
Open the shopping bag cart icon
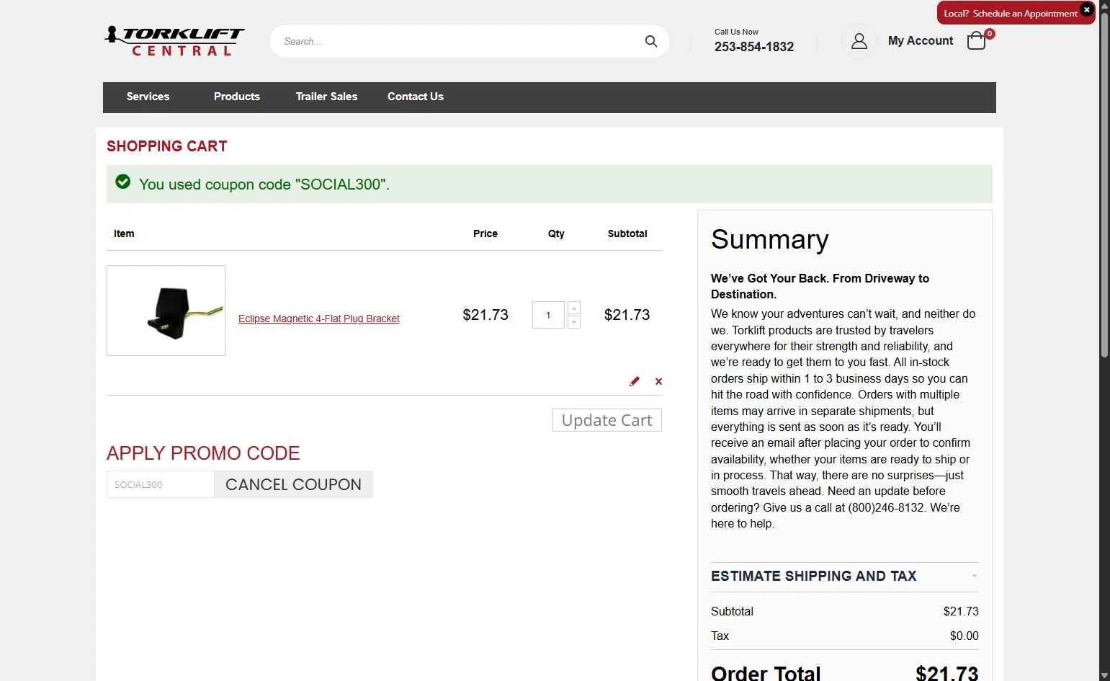click(x=977, y=40)
